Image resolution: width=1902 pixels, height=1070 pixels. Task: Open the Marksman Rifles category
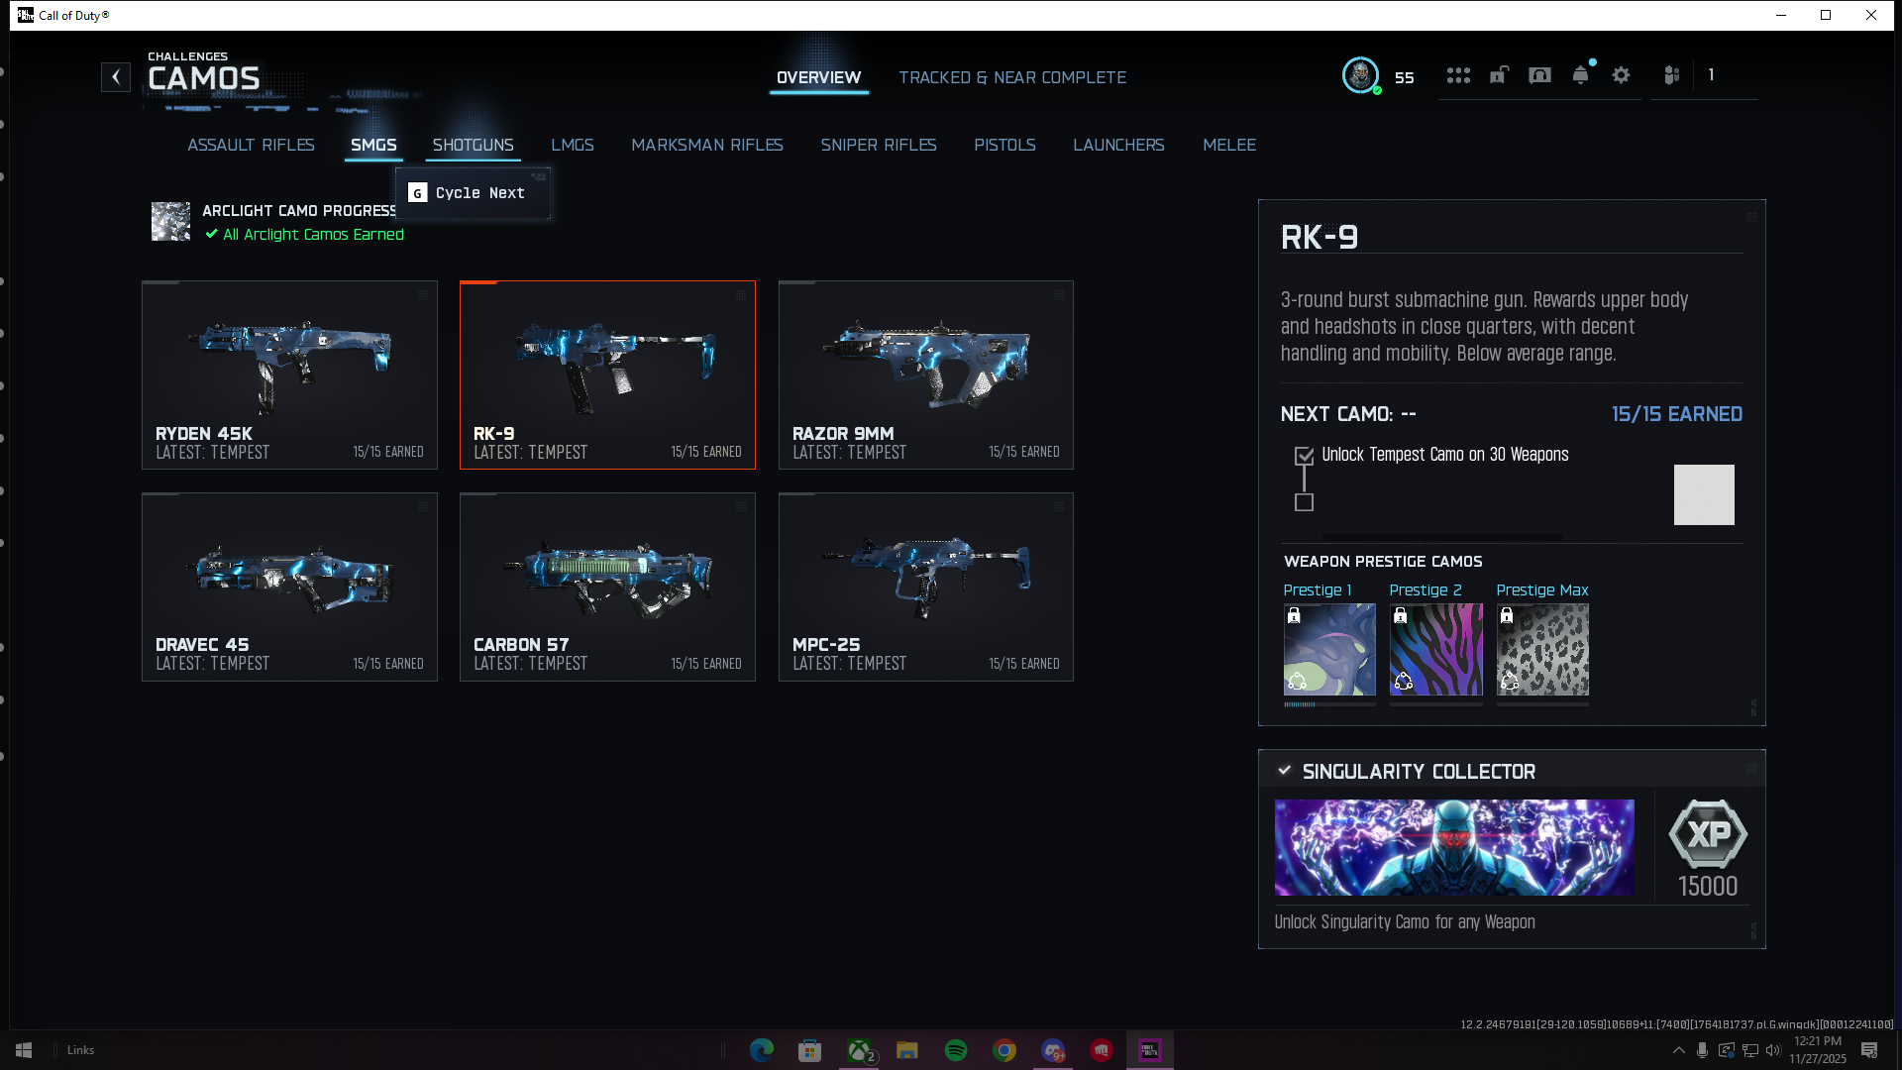point(707,145)
